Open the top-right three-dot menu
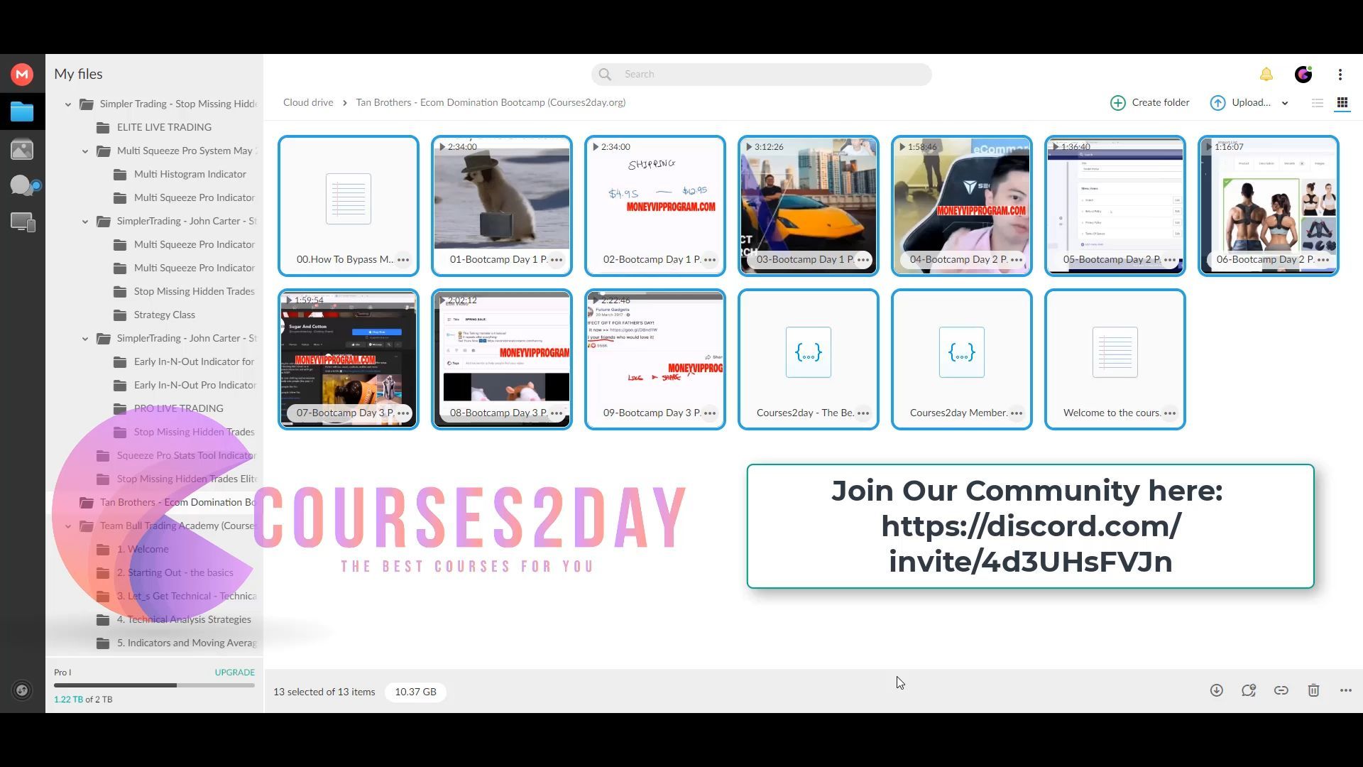The height and width of the screenshot is (767, 1363). click(x=1340, y=75)
